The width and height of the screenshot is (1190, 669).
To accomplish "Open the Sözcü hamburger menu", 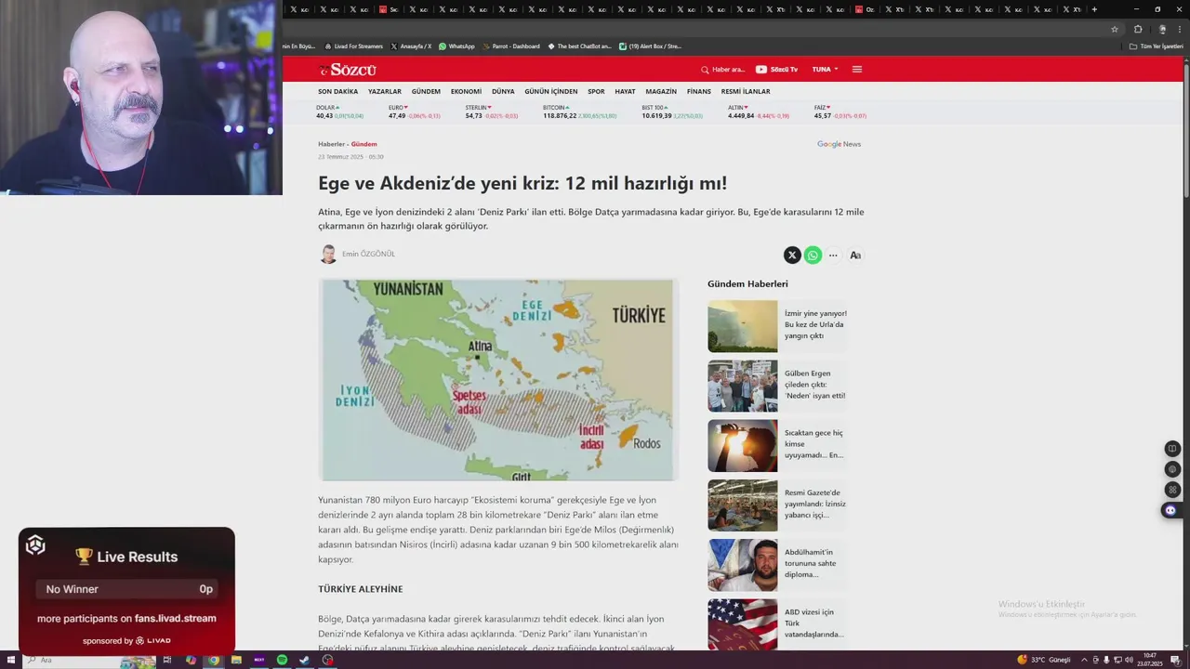I will click(857, 70).
